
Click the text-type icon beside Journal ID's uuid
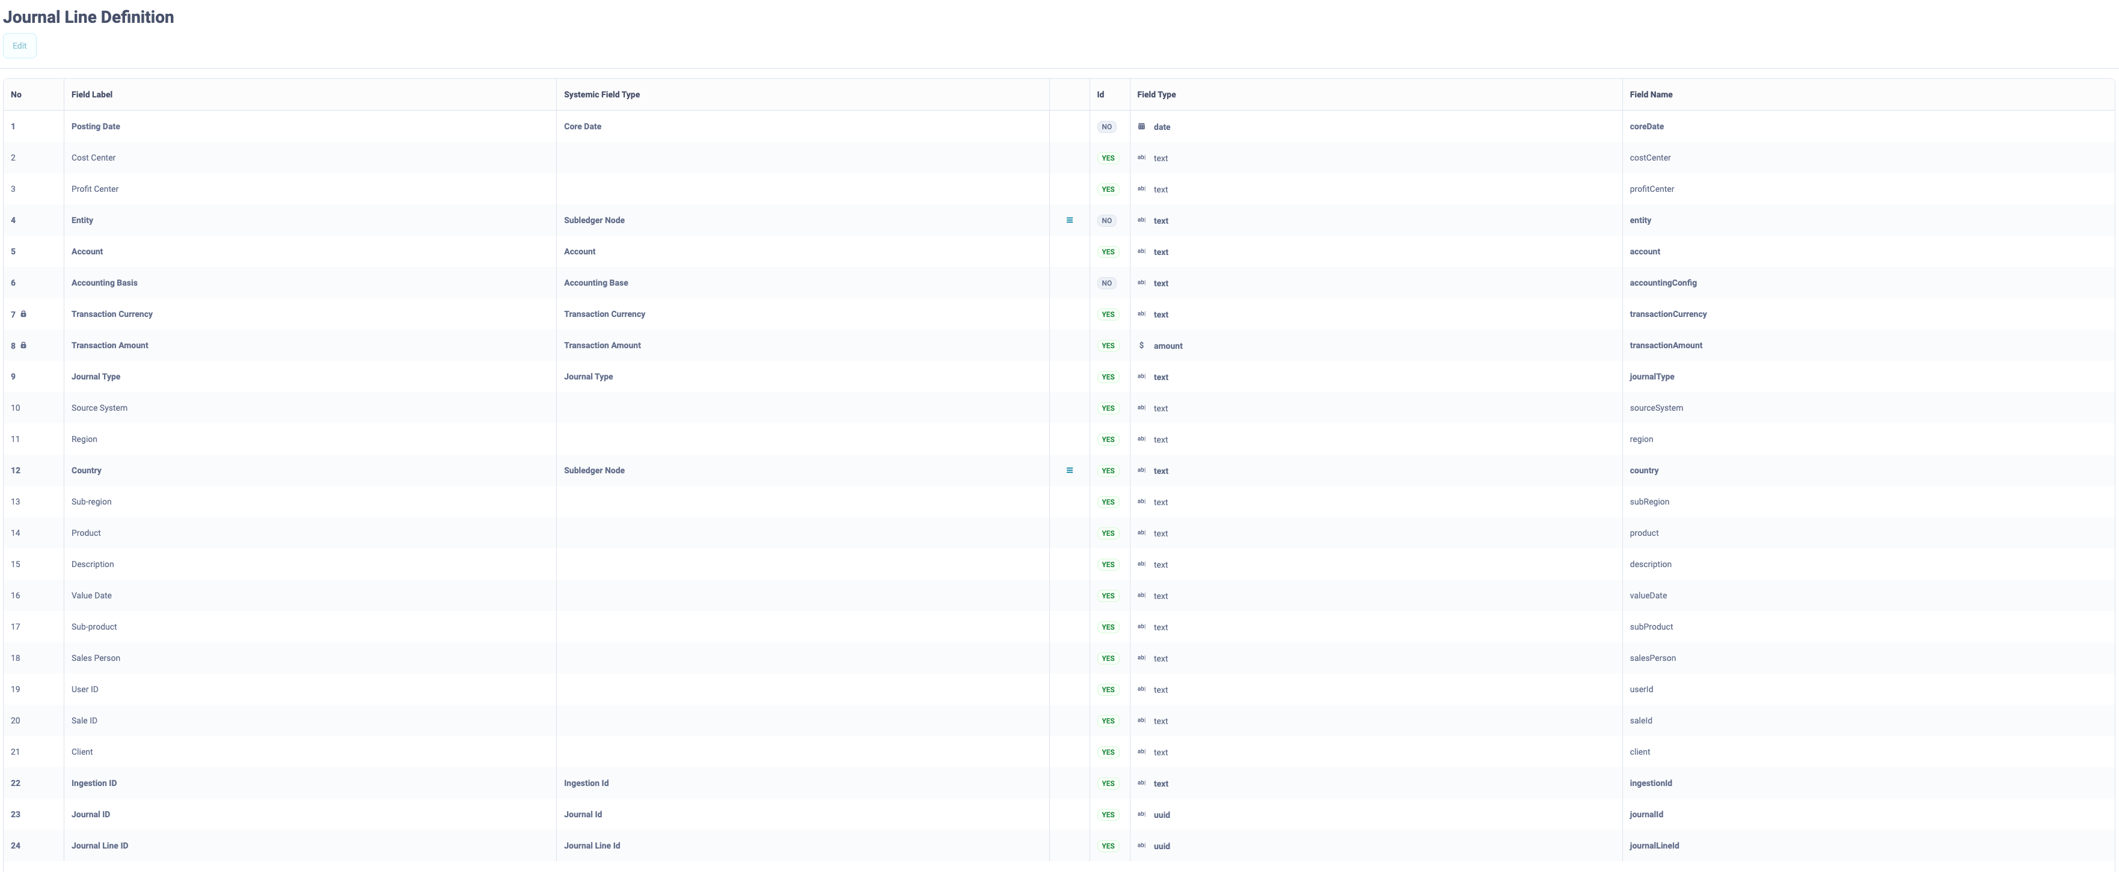tap(1141, 814)
